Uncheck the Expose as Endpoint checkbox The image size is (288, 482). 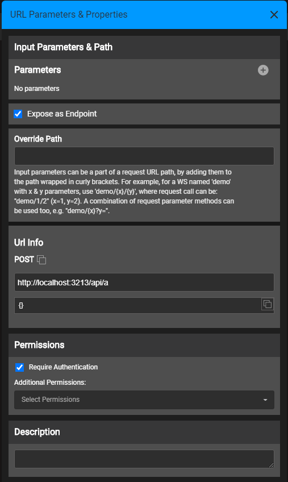[x=18, y=114]
